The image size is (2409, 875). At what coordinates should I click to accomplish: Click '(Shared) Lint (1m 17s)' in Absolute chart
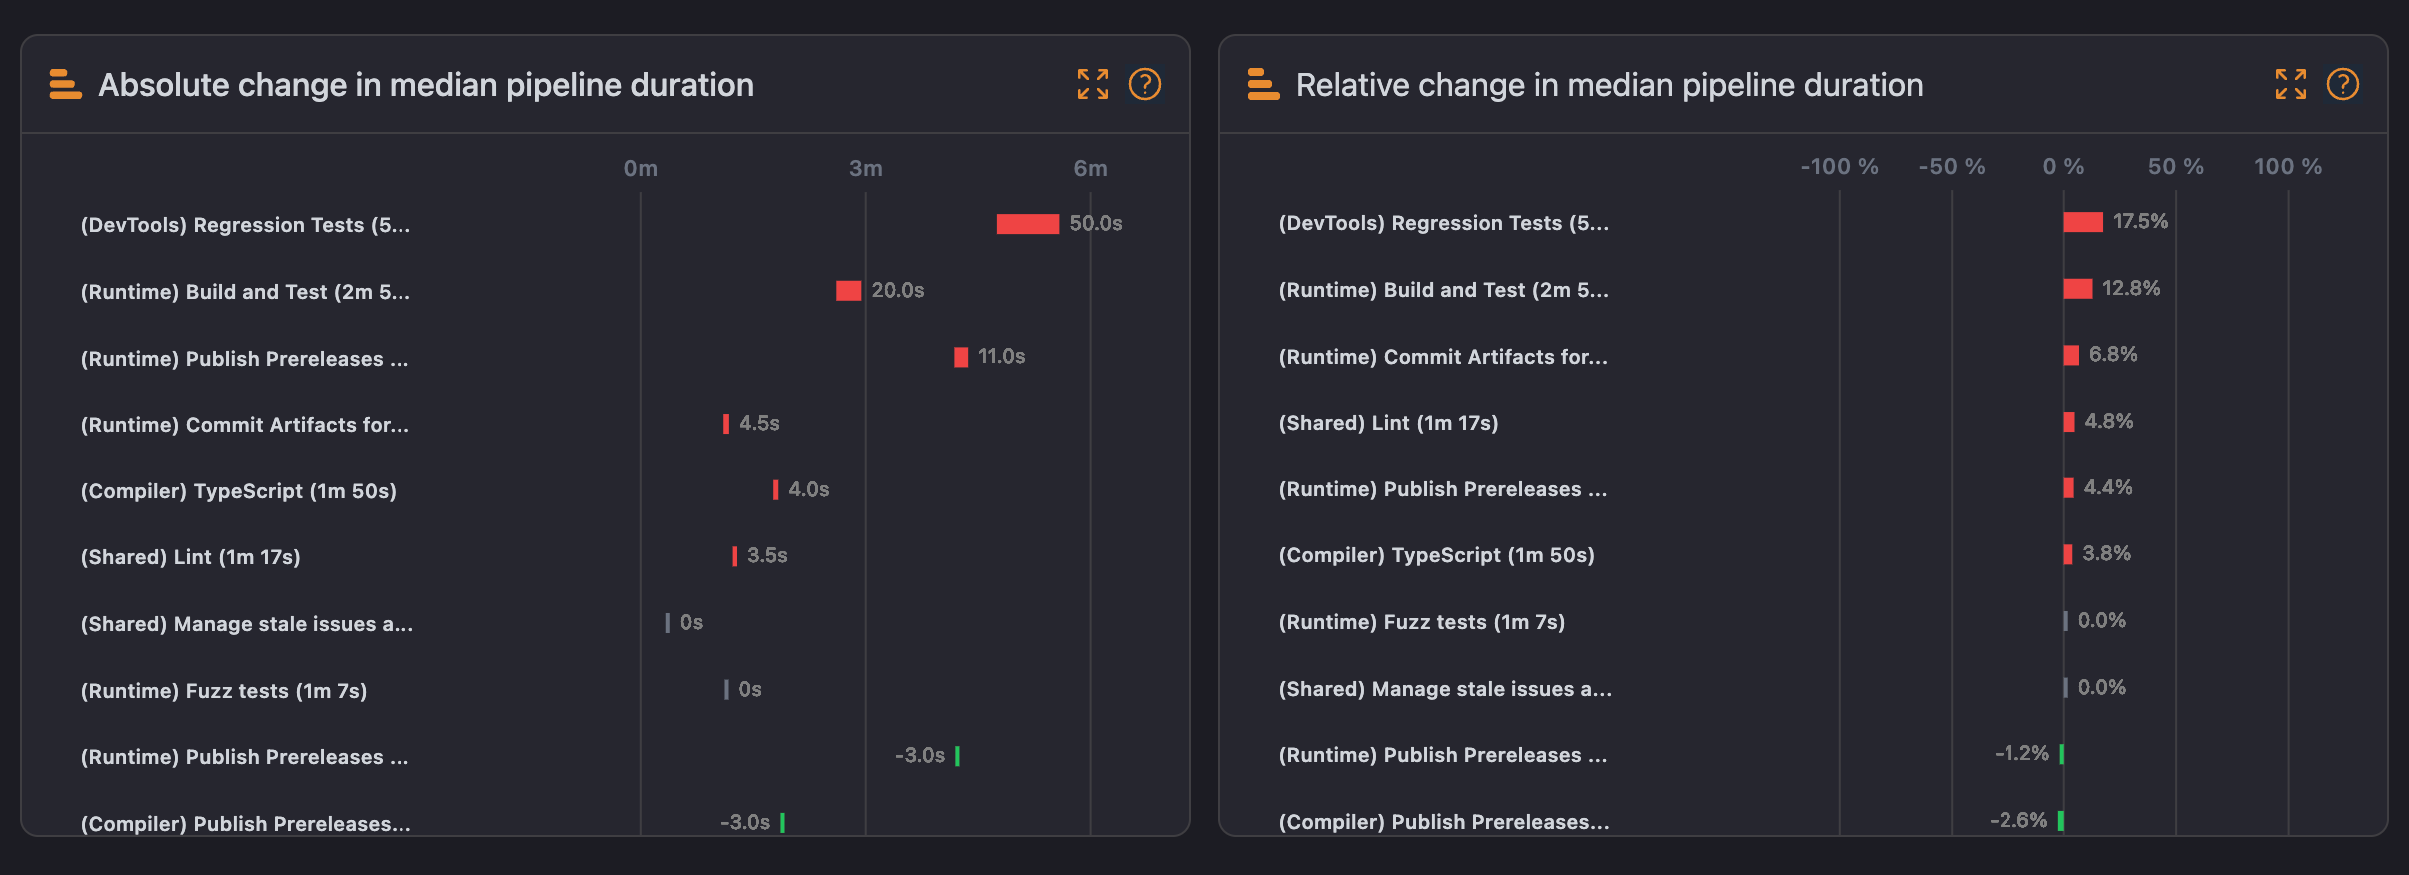[x=191, y=557]
